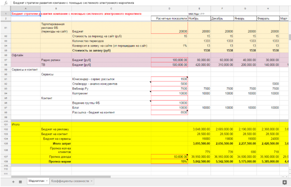Select the 3,095,500.00 total cost cell
This screenshot has width=291, height=187.
pos(199,144)
